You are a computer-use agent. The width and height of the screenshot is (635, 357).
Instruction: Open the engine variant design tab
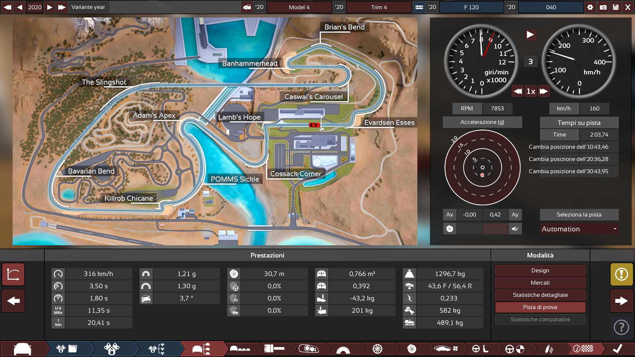(112, 349)
